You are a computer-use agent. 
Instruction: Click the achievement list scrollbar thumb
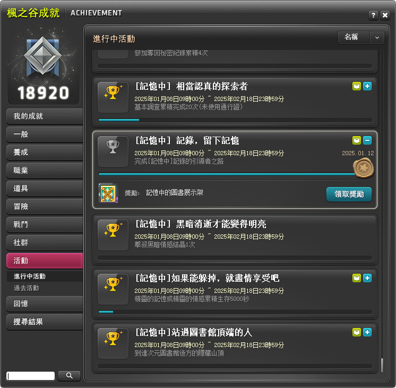(x=382, y=365)
